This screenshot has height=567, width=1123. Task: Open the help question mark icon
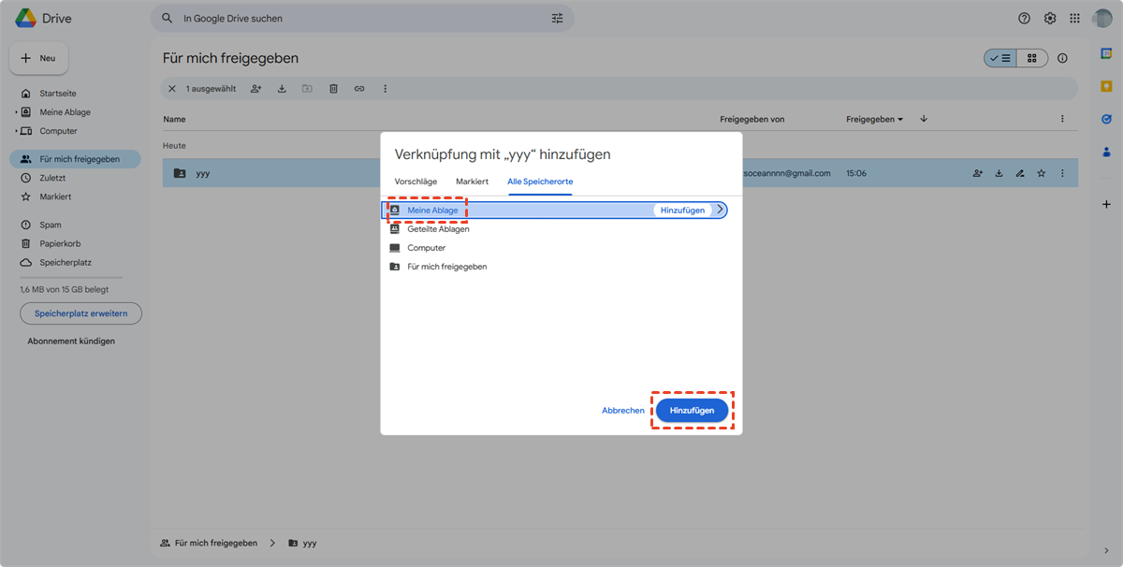click(1024, 18)
